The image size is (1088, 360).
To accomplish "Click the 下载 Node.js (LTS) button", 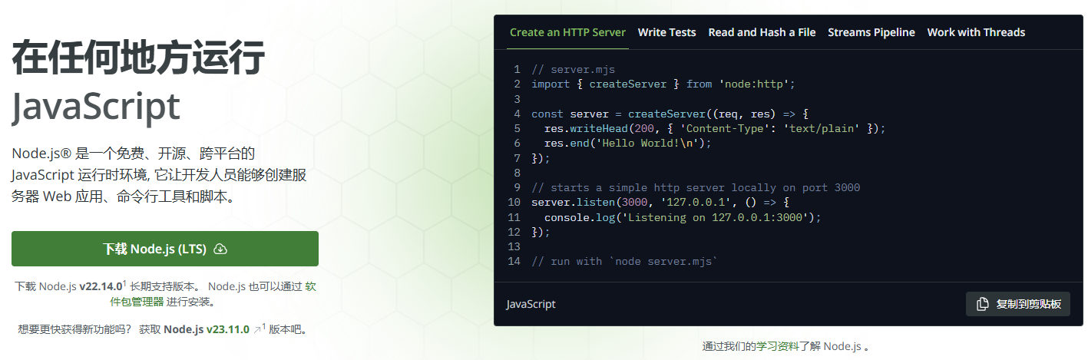I will point(165,249).
